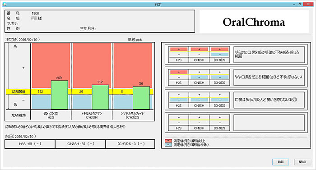Click the blue - legend swatch 測定値が認知閾値より低い
The height and width of the screenshot is (170, 316).
coord(168,145)
